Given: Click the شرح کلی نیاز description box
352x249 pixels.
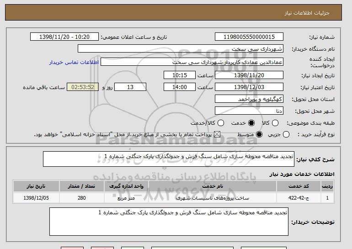Looking at the screenshot, I should [169, 159].
